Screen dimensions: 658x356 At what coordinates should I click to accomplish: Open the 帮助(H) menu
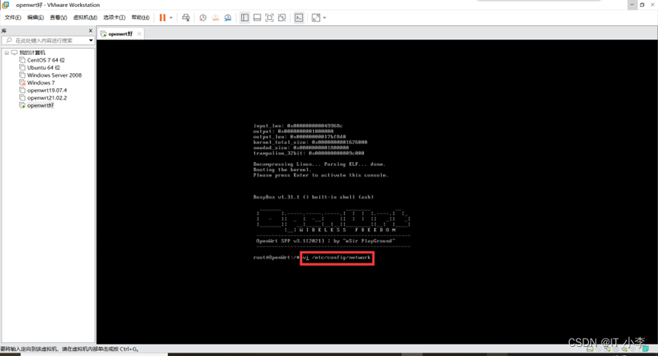point(140,17)
